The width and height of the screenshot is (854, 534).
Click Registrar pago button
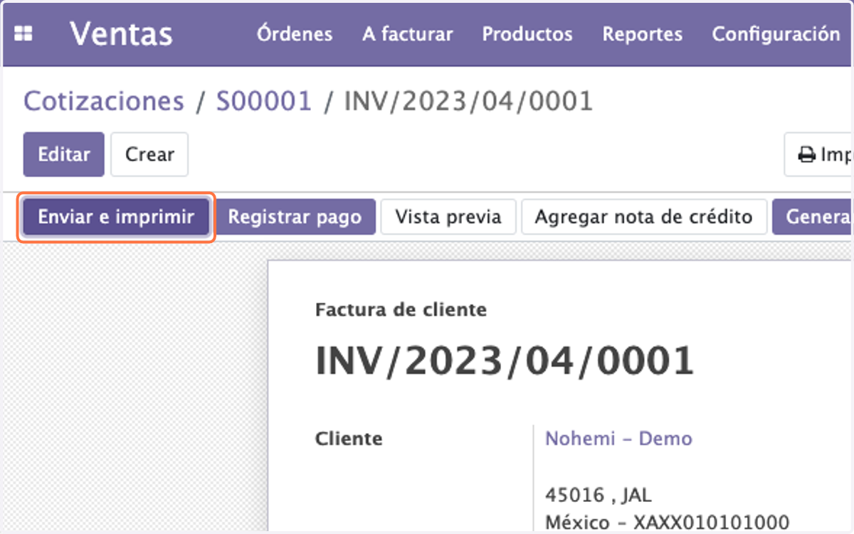pos(295,217)
